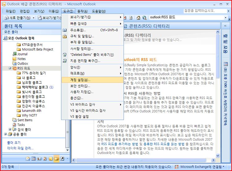Screen dimensions: 232x171
Task: Click the Outbox folder icon
Action: pyautogui.click(x=15, y=64)
